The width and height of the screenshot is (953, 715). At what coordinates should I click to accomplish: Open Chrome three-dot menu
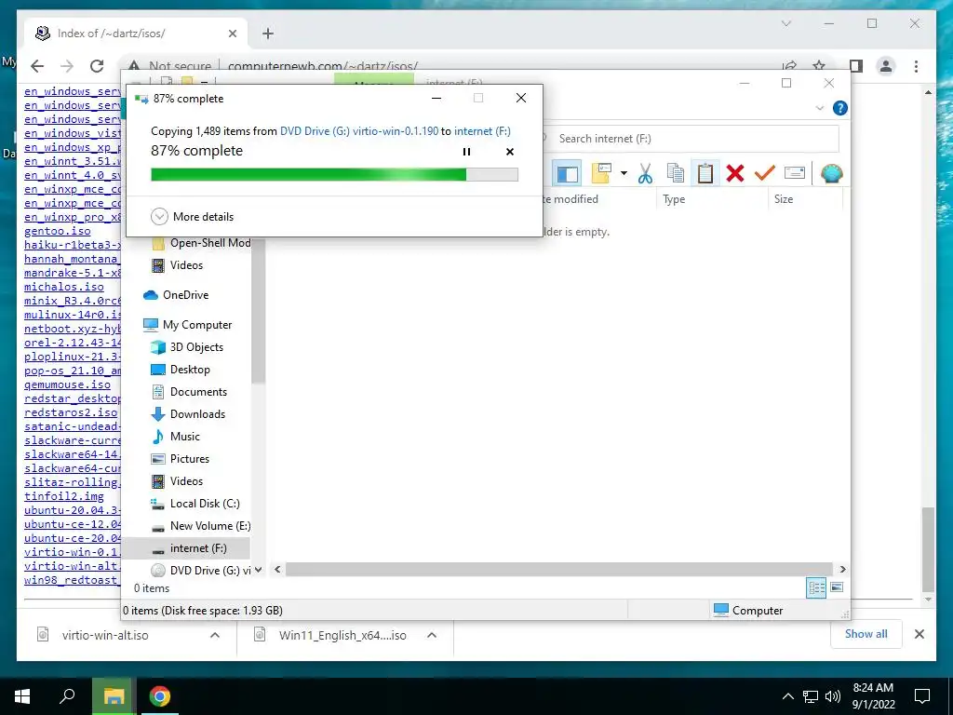[x=916, y=66]
